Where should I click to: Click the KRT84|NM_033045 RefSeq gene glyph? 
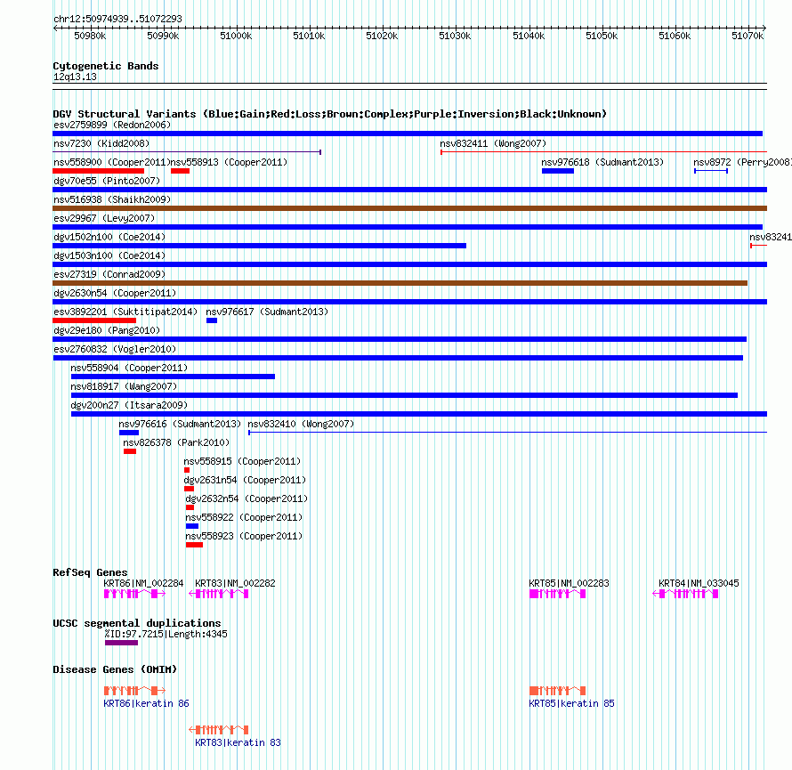[685, 594]
